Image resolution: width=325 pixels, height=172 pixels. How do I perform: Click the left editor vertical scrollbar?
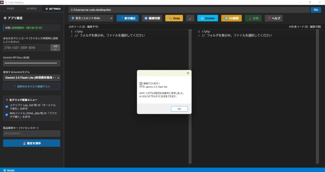(x=190, y=96)
